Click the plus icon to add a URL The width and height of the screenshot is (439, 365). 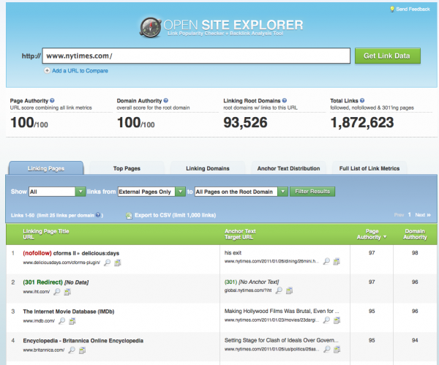click(x=47, y=71)
